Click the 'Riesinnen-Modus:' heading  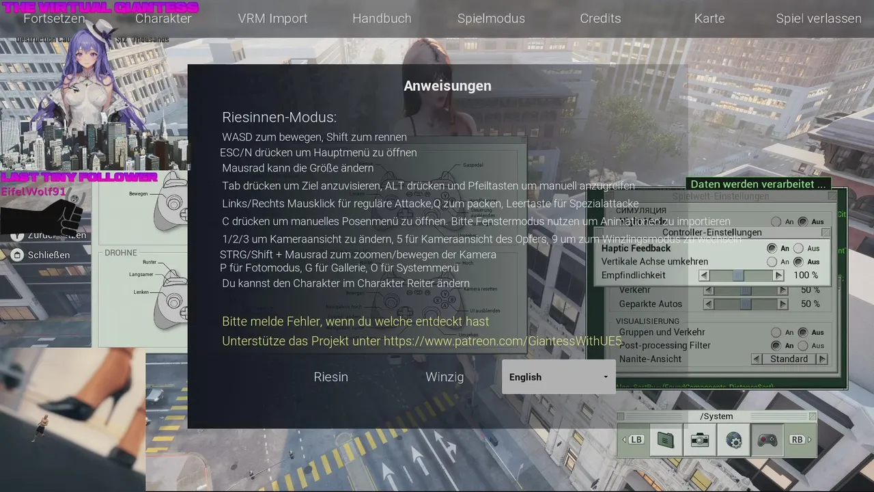coord(279,118)
